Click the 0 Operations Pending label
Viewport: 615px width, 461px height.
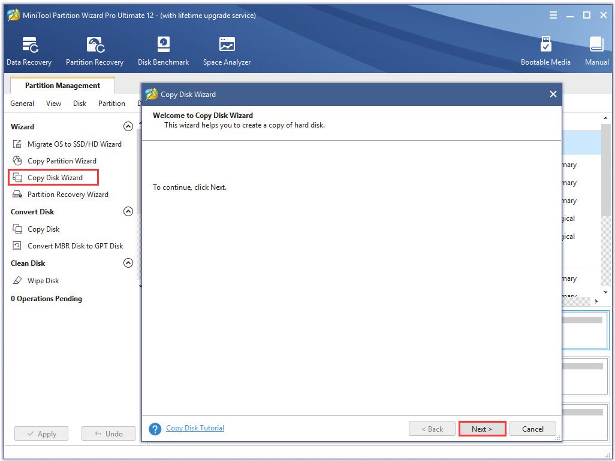pyautogui.click(x=46, y=299)
